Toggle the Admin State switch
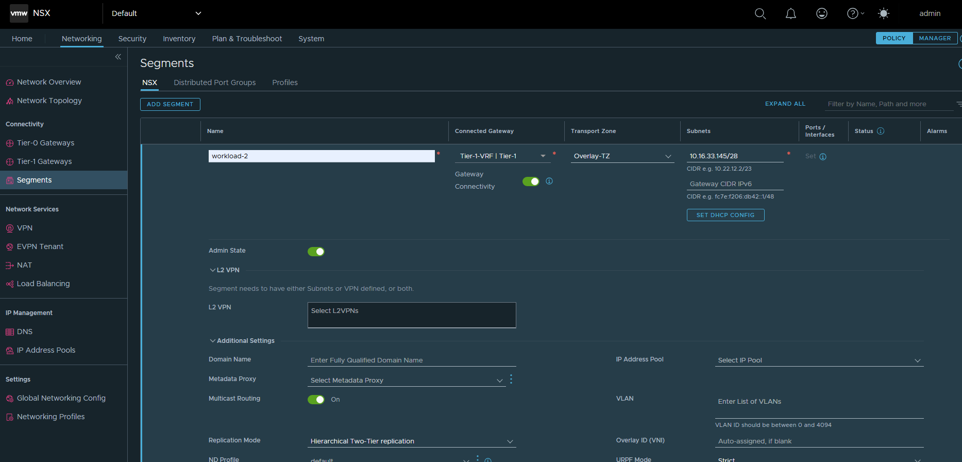Screen dimensions: 962x462 coord(316,252)
